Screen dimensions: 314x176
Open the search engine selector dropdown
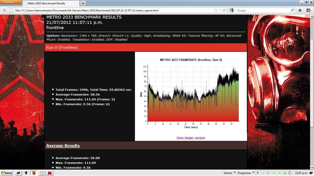click(x=232, y=10)
